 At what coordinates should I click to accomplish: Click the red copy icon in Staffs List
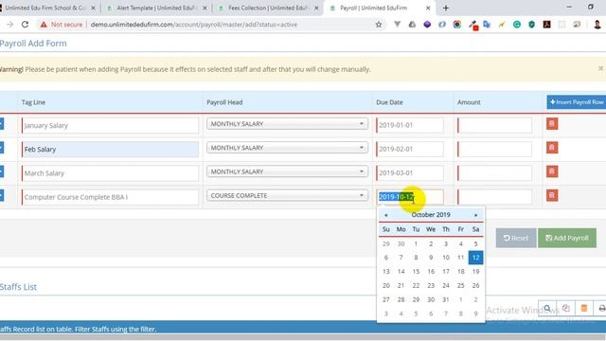[x=566, y=308]
